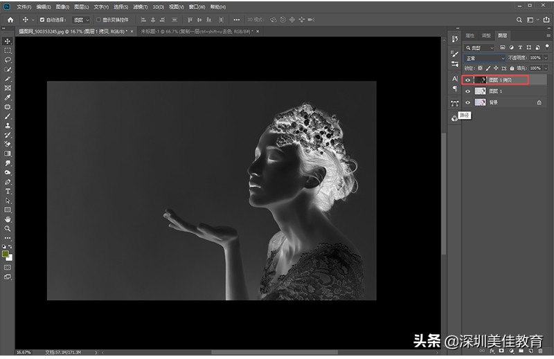This screenshot has height=359, width=554.
Task: Toggle layer filtering on/off switch
Action: pyautogui.click(x=547, y=46)
